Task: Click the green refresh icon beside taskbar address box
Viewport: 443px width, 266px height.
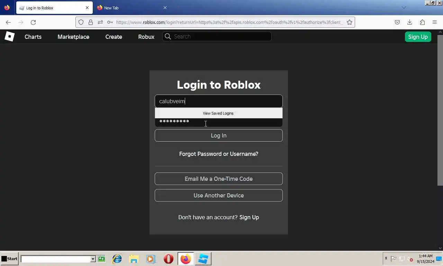Action: click(x=101, y=259)
